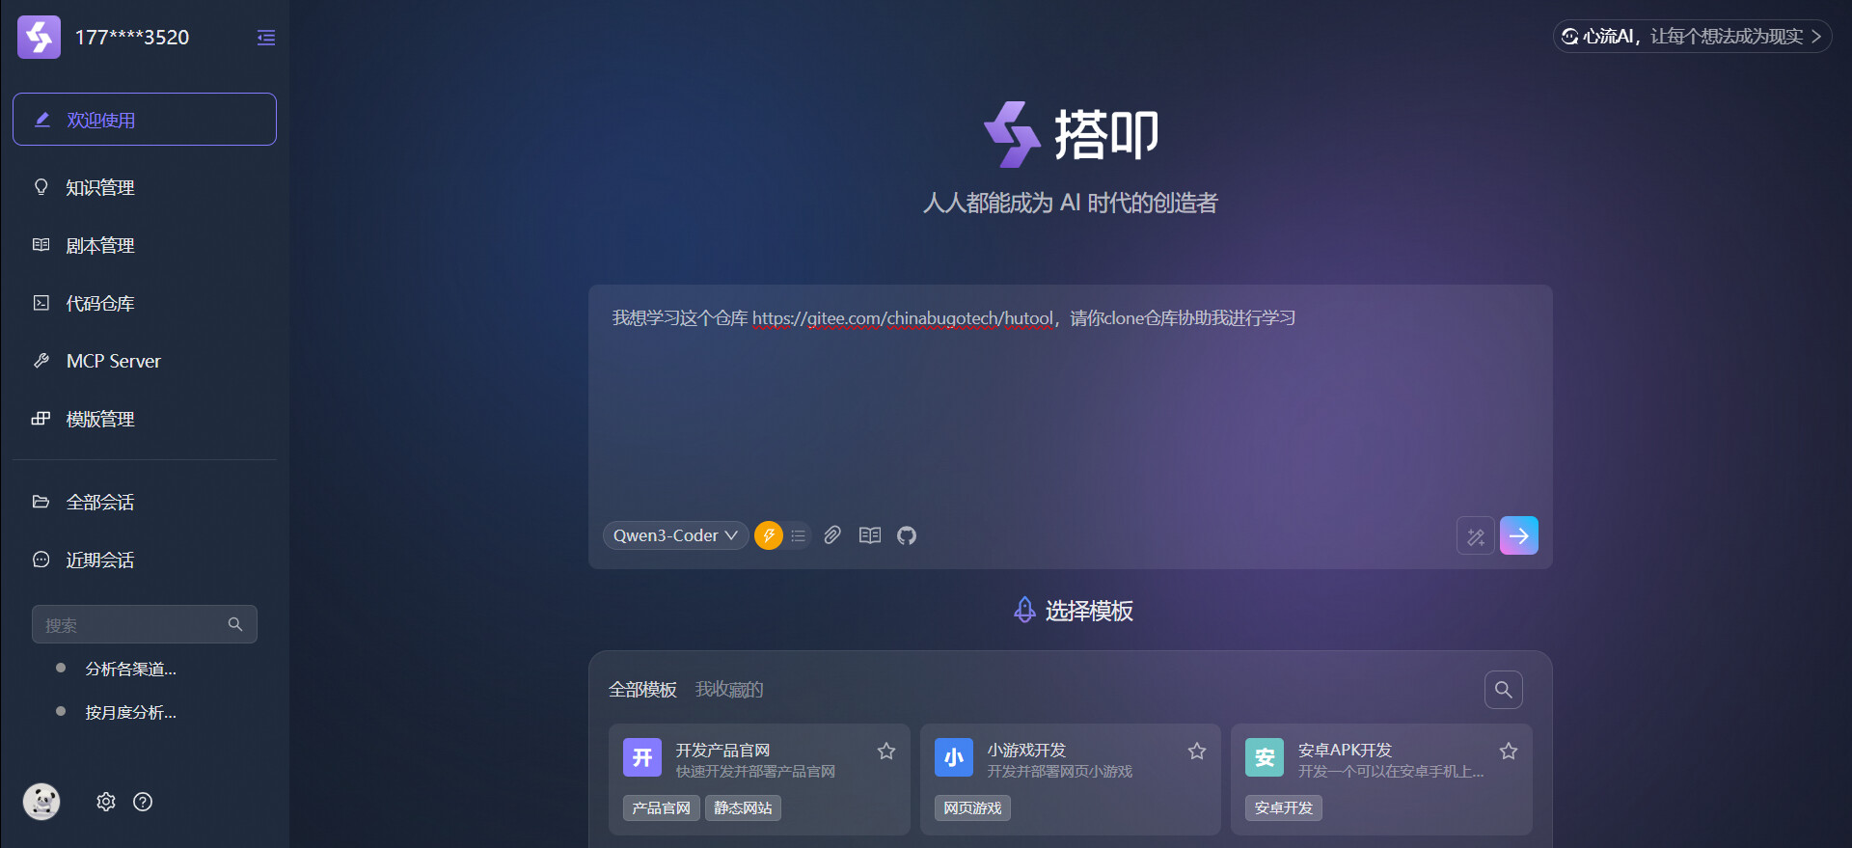
Task: Click the magic wand optimize prompt icon
Action: click(1475, 536)
